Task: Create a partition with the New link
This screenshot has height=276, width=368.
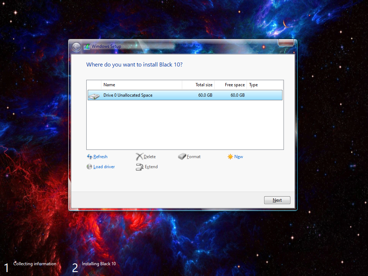Action: coord(239,157)
